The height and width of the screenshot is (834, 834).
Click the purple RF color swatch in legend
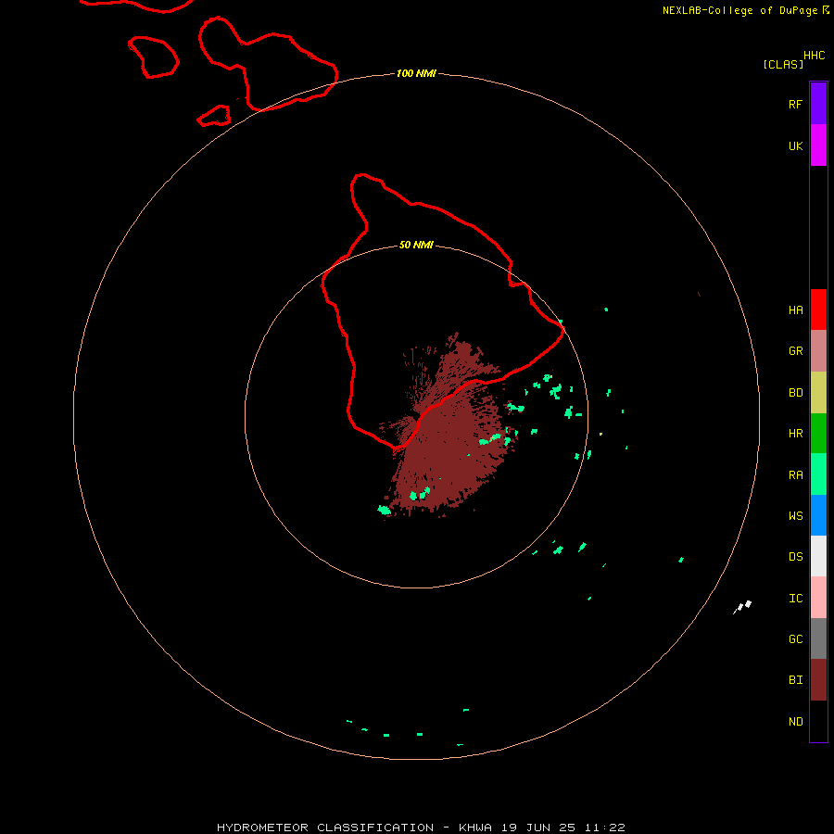pos(818,104)
